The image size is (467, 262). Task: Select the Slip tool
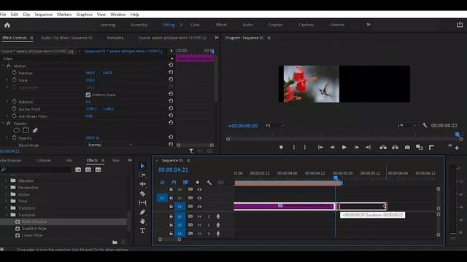pos(143,202)
